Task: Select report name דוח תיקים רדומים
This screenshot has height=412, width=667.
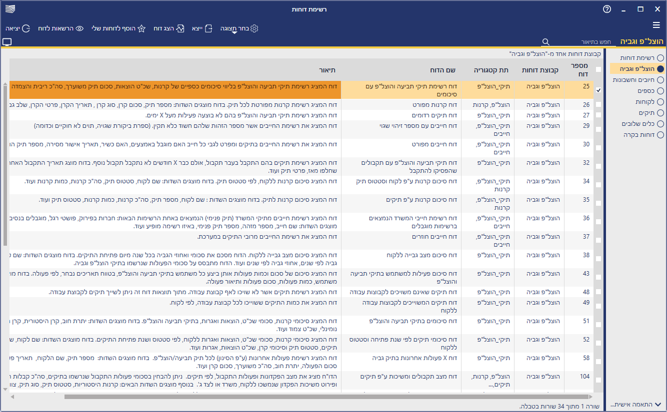Action: [x=435, y=115]
